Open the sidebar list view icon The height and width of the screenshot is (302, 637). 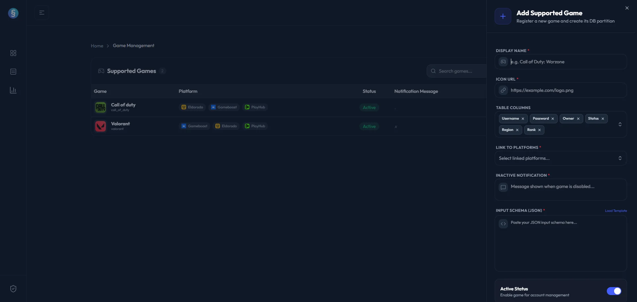[x=13, y=72]
